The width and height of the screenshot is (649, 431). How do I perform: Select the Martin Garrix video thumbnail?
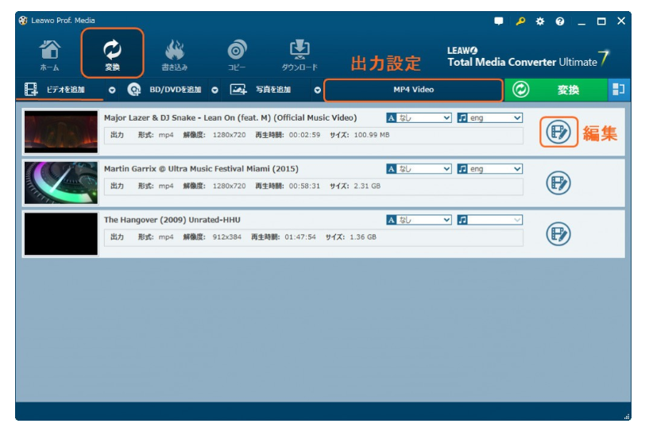(x=61, y=183)
